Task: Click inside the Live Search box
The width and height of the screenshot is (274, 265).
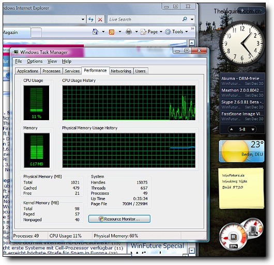Action: 145,20
